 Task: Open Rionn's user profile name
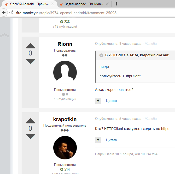coord(65,44)
